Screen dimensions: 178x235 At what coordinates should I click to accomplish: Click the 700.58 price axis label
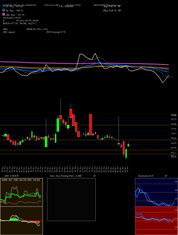click(173, 138)
